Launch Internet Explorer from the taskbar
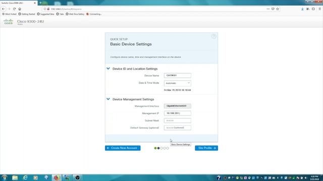This screenshot has height=181, width=323. (x=25, y=177)
